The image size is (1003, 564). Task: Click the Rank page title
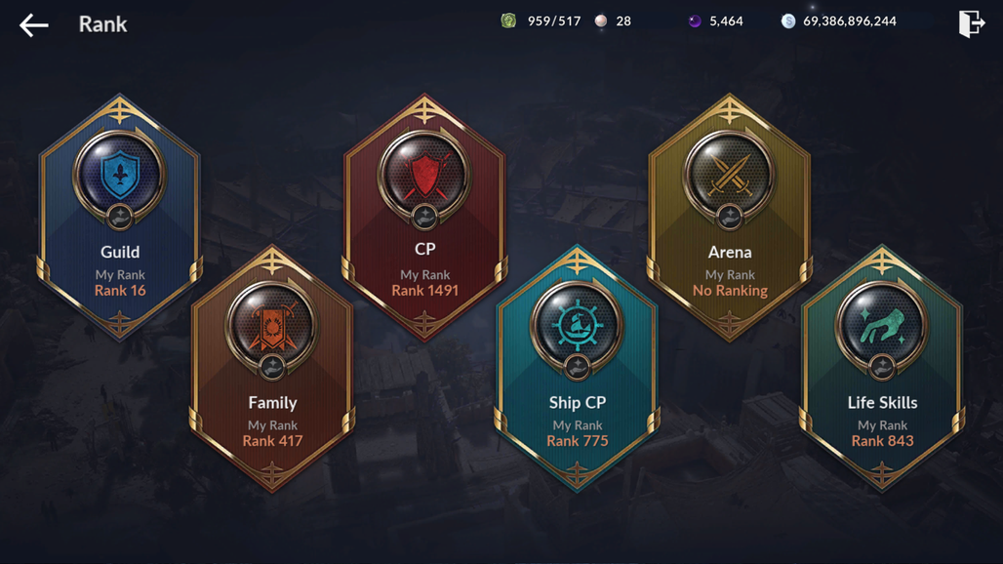[103, 24]
